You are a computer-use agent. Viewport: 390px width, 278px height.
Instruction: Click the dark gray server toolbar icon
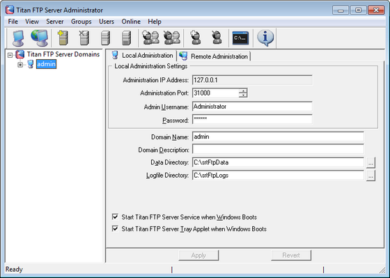pos(126,38)
